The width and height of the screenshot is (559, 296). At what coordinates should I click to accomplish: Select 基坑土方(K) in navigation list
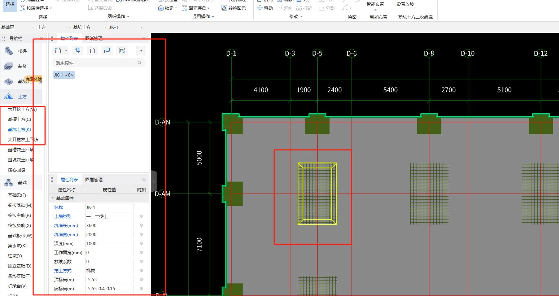(19, 130)
